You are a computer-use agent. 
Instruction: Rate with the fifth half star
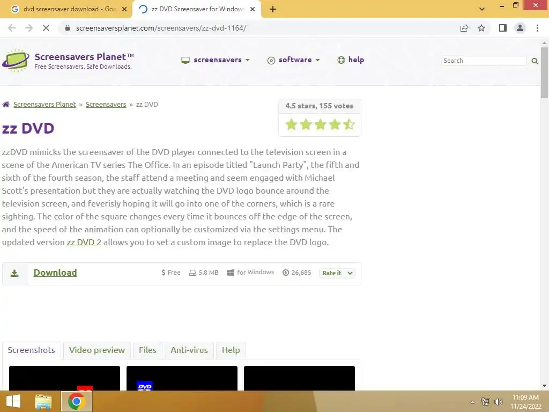tap(349, 124)
